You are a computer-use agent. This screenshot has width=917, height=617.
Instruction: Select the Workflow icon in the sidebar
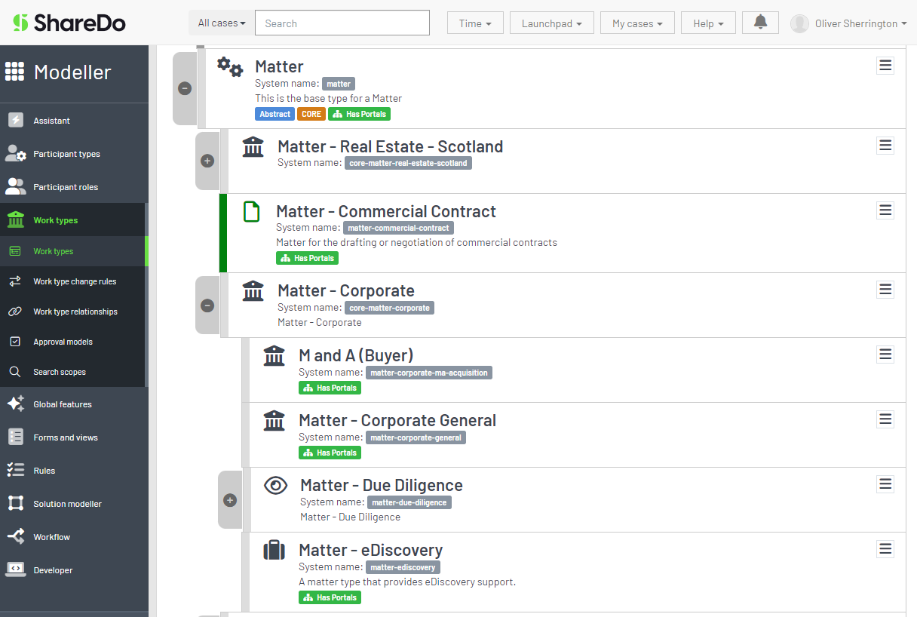pos(16,536)
